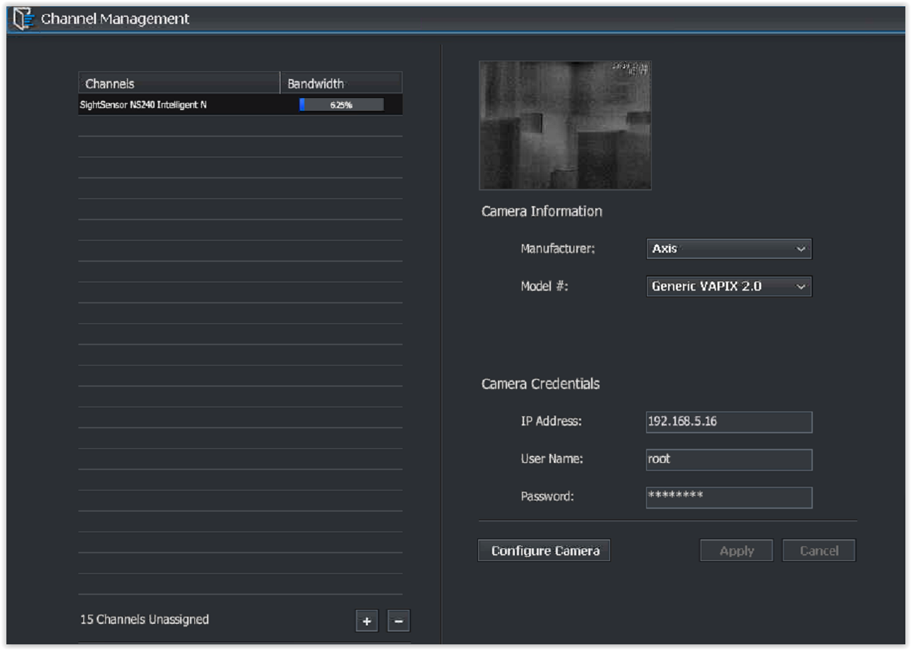Click the IP Address: label
Screen dimensions: 911x650
[551, 421]
